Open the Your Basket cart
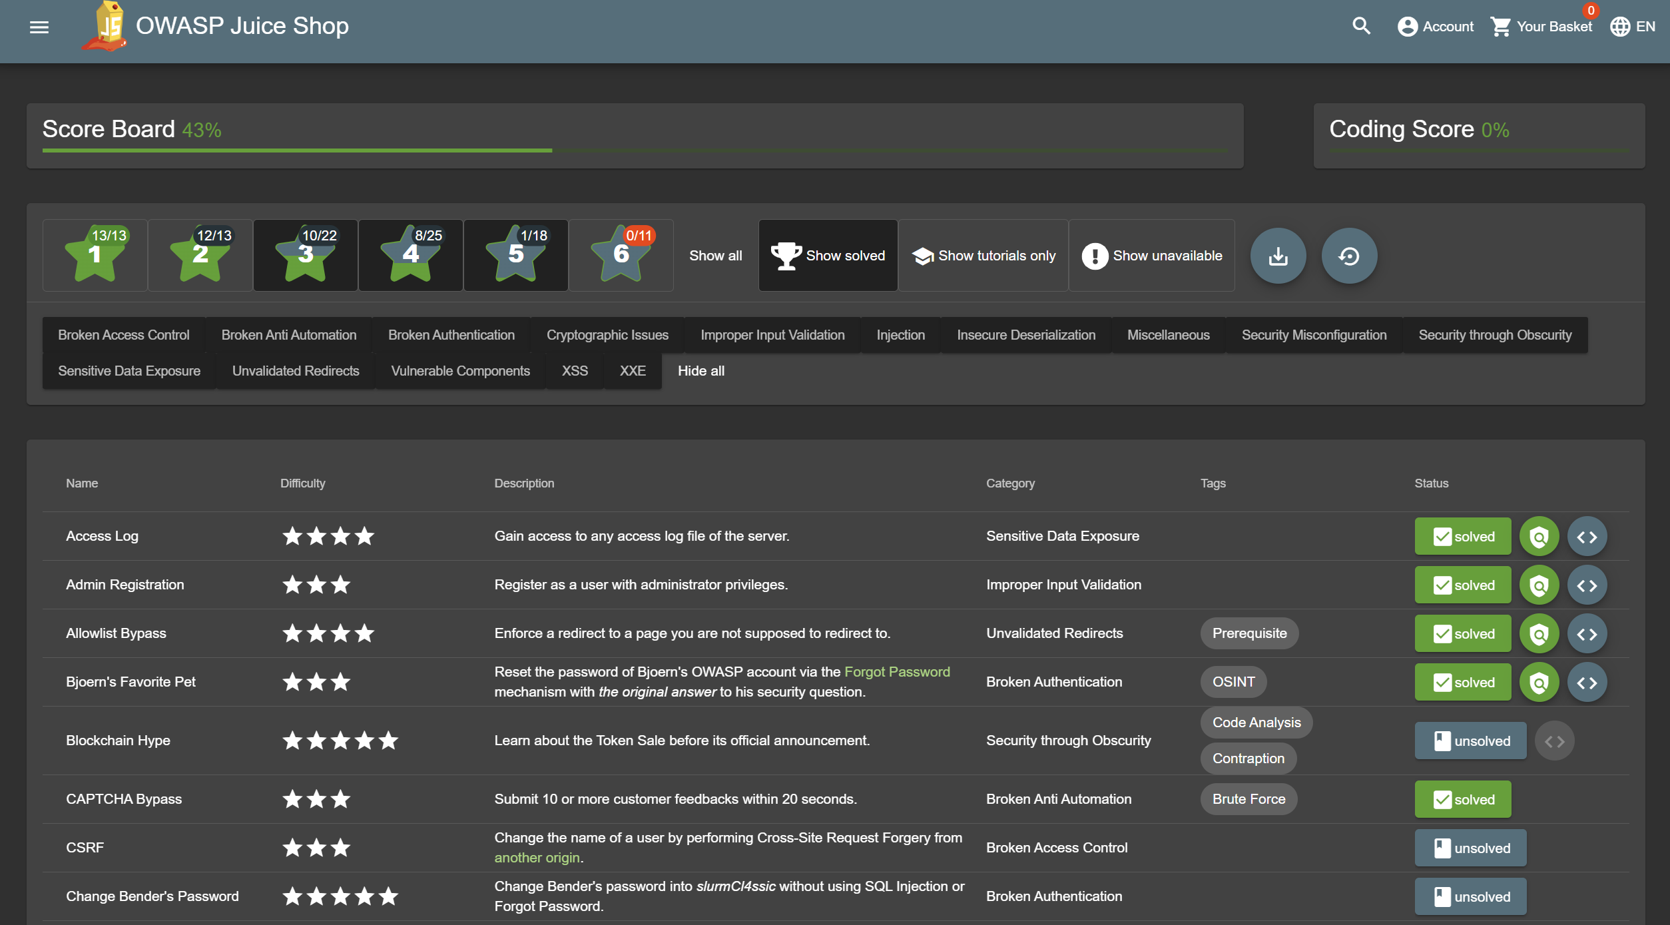This screenshot has width=1670, height=925. point(1541,27)
